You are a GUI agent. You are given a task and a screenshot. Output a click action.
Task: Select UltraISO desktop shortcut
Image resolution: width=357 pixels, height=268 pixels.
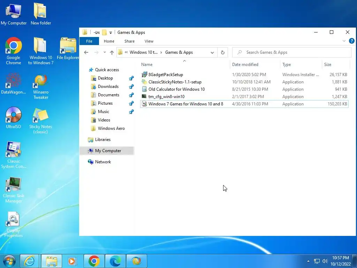click(14, 118)
